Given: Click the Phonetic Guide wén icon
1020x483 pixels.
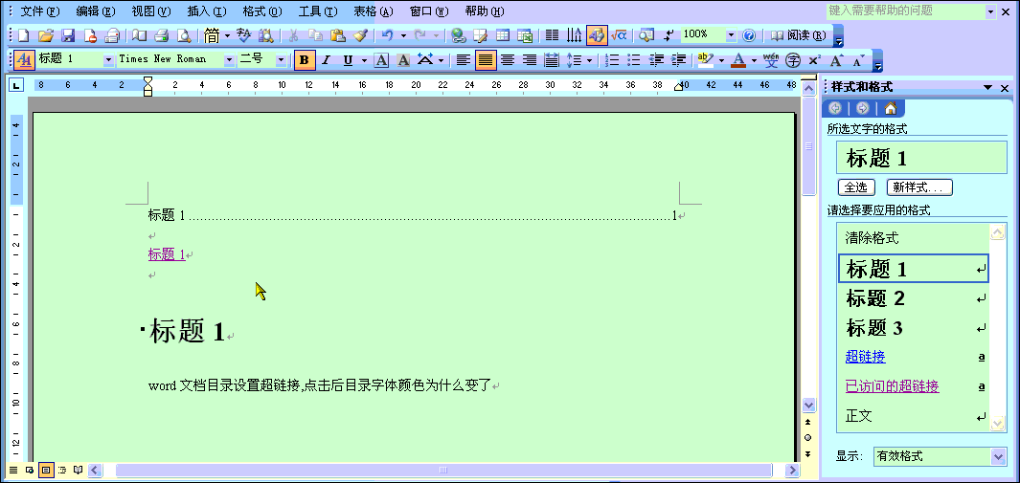Looking at the screenshot, I should coord(771,60).
